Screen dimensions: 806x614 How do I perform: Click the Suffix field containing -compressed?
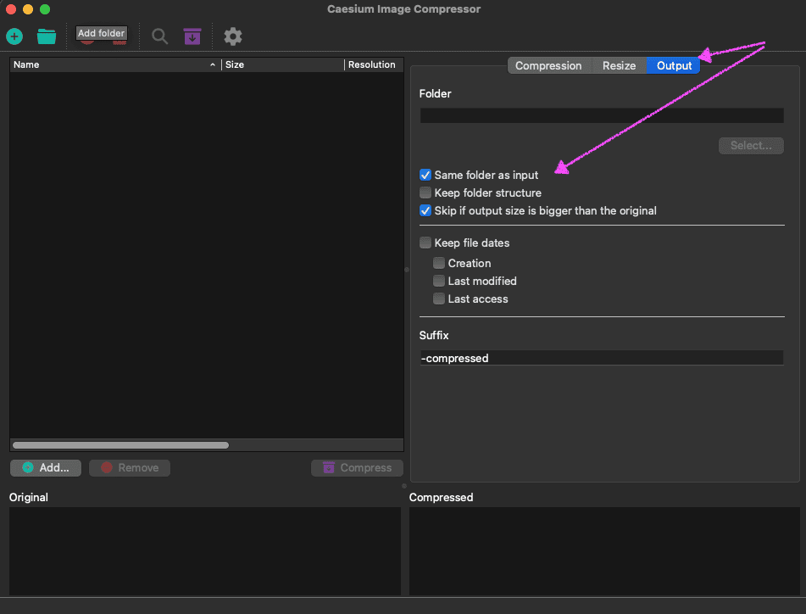click(x=601, y=359)
